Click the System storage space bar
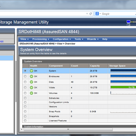 [123, 71]
